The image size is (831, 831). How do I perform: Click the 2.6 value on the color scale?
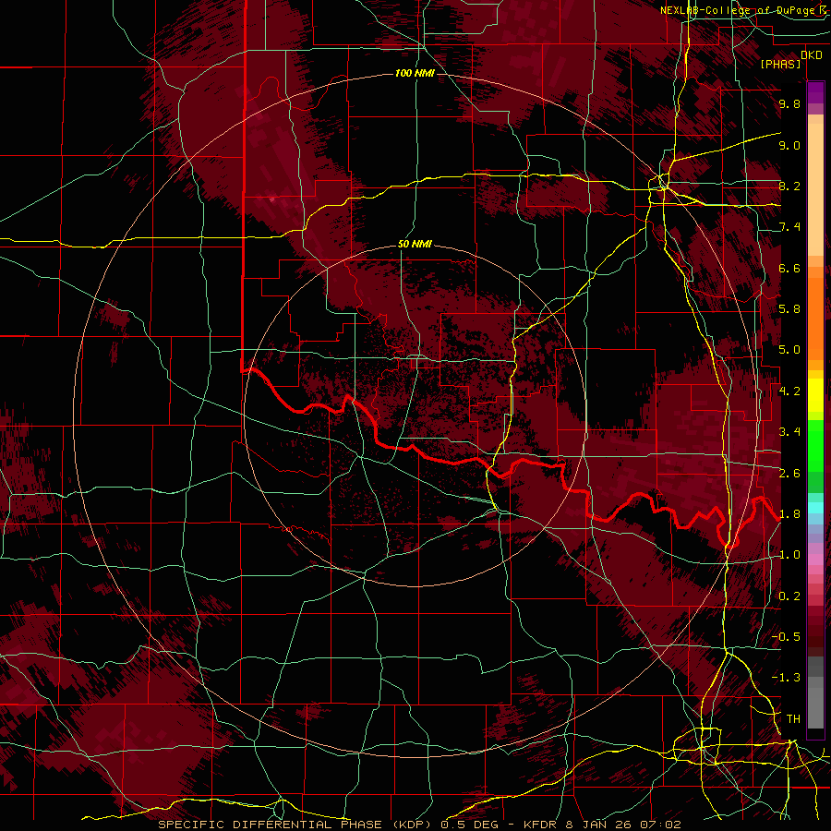[x=789, y=474]
